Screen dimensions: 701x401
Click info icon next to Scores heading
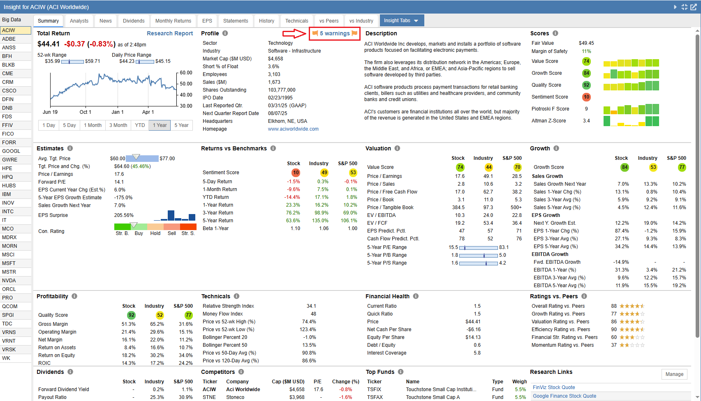(555, 33)
